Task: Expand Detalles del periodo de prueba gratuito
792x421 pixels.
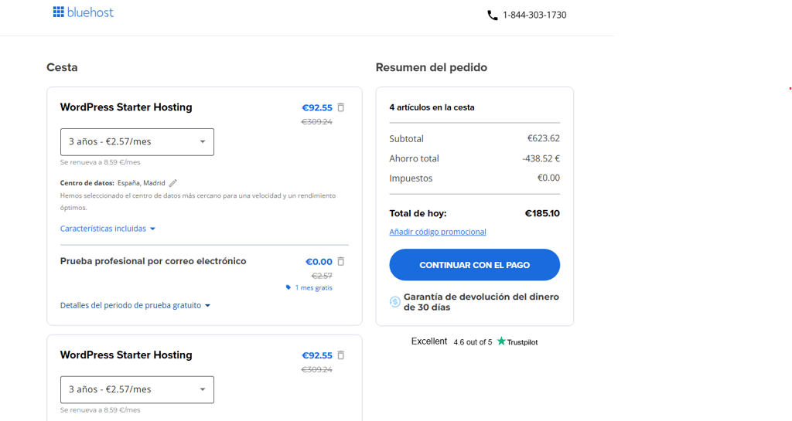Action: [x=135, y=305]
